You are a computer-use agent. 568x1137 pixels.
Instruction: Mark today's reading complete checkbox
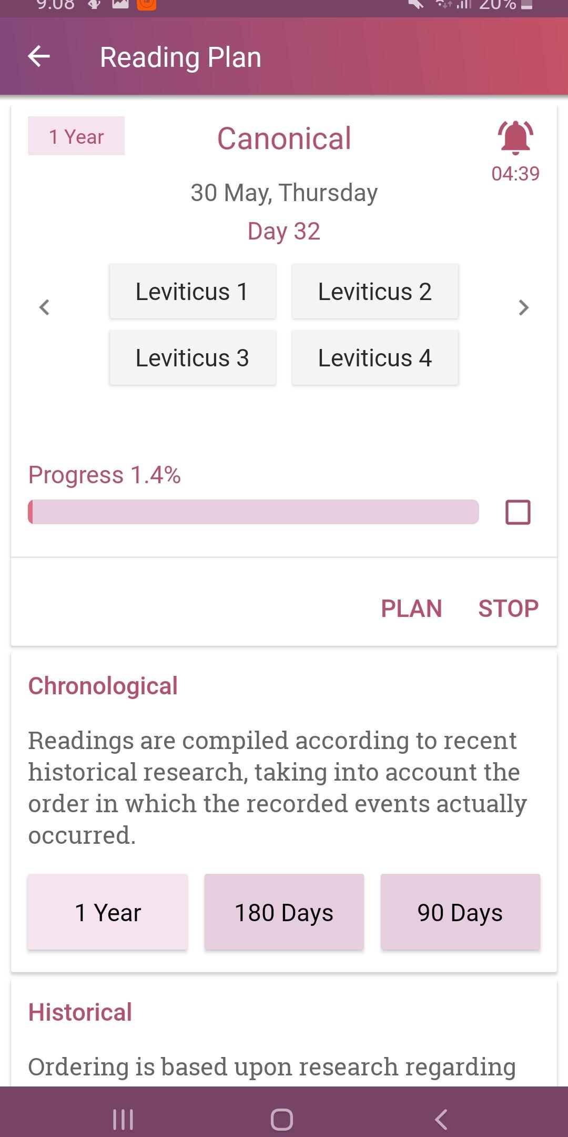coord(518,512)
